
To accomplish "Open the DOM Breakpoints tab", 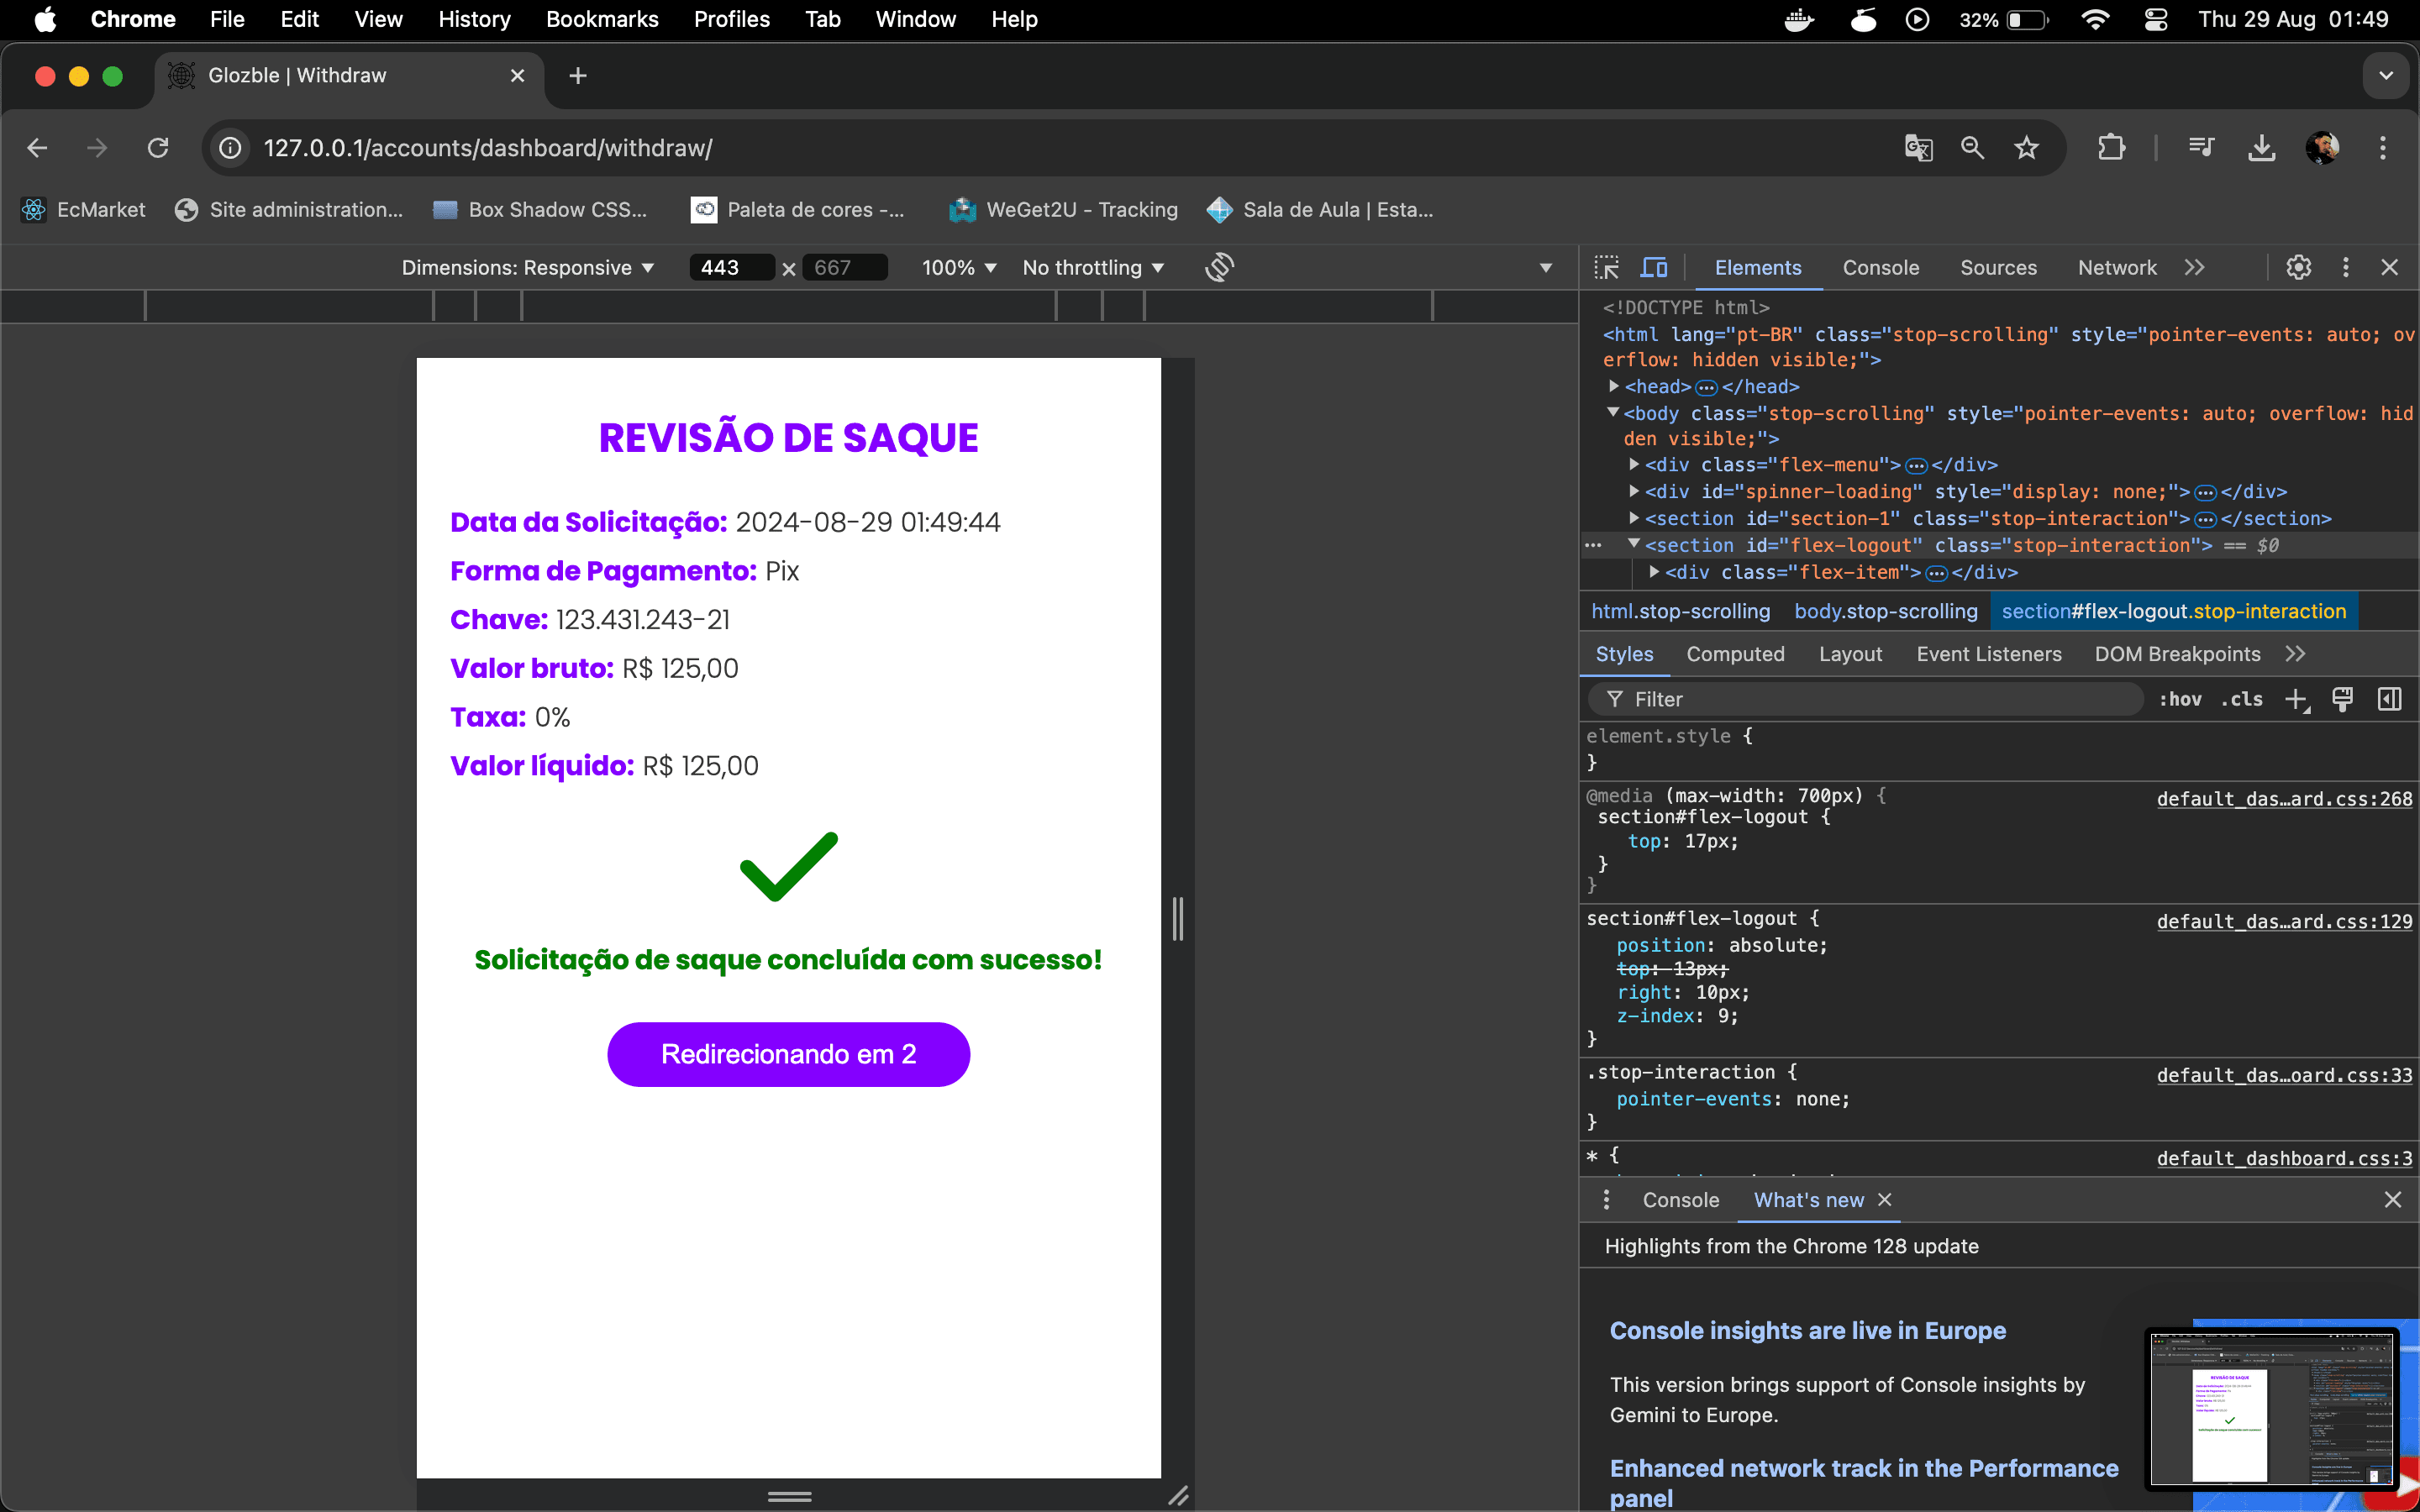I will coord(2177,654).
